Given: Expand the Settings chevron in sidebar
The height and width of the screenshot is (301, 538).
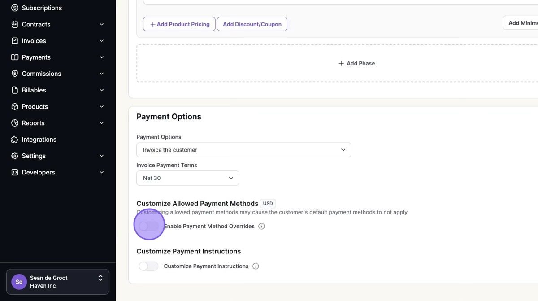Looking at the screenshot, I should 102,156.
